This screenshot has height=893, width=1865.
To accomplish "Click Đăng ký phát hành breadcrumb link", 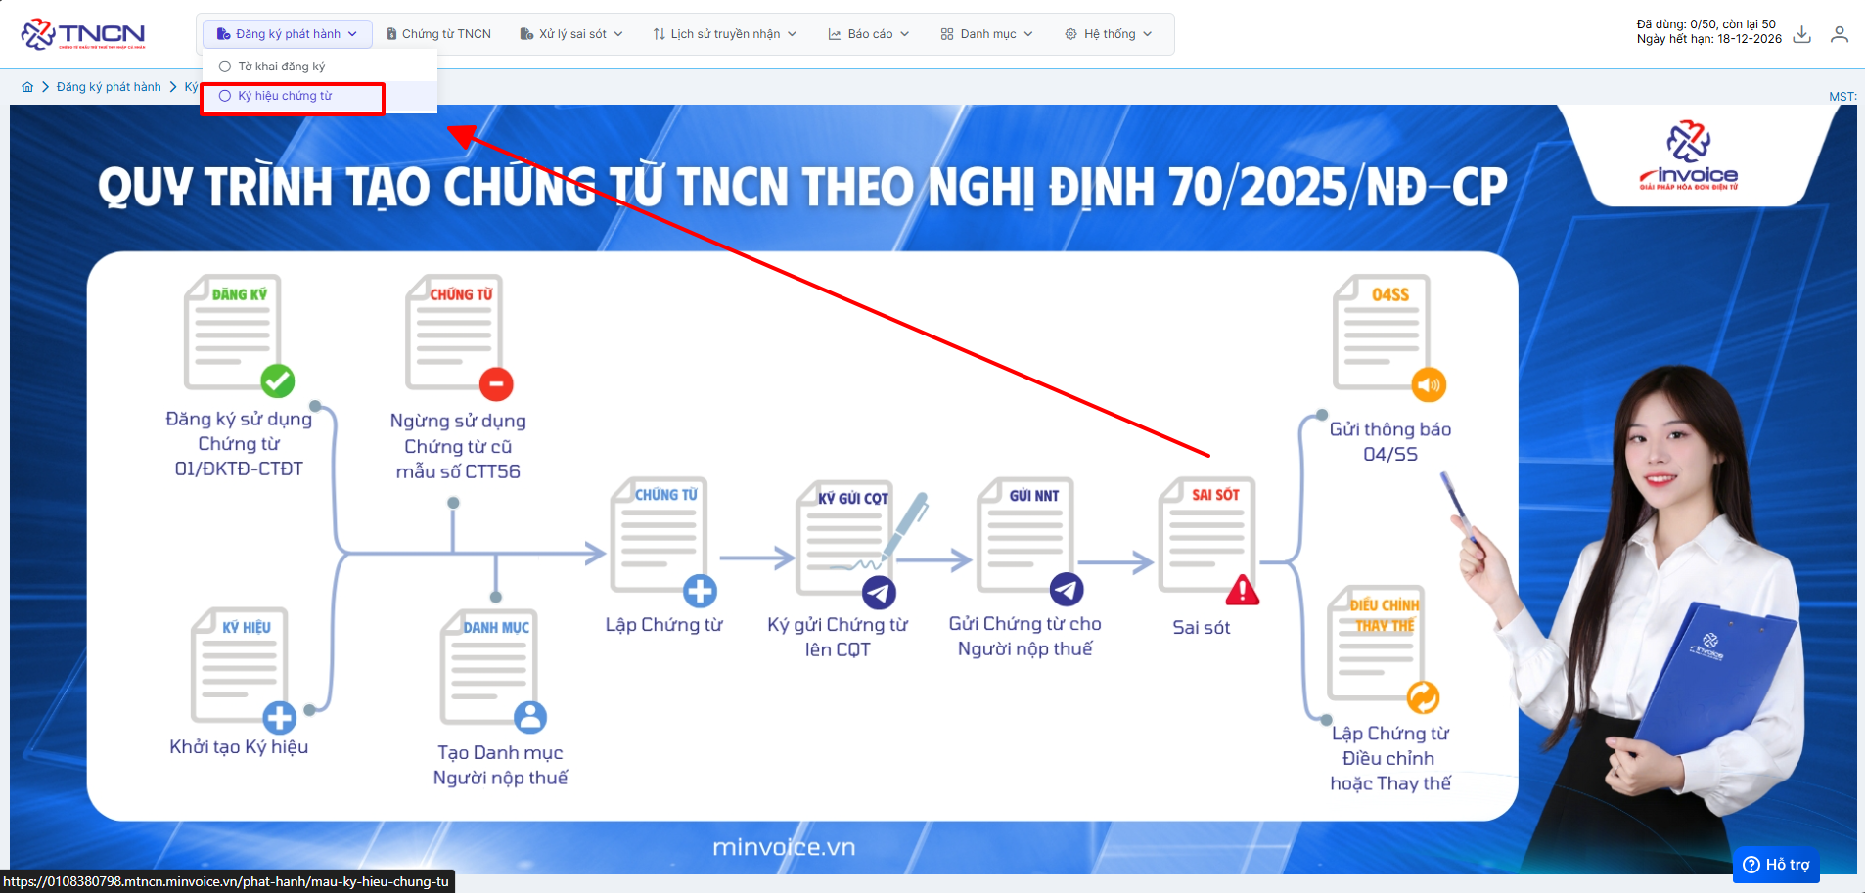I will click(x=109, y=87).
